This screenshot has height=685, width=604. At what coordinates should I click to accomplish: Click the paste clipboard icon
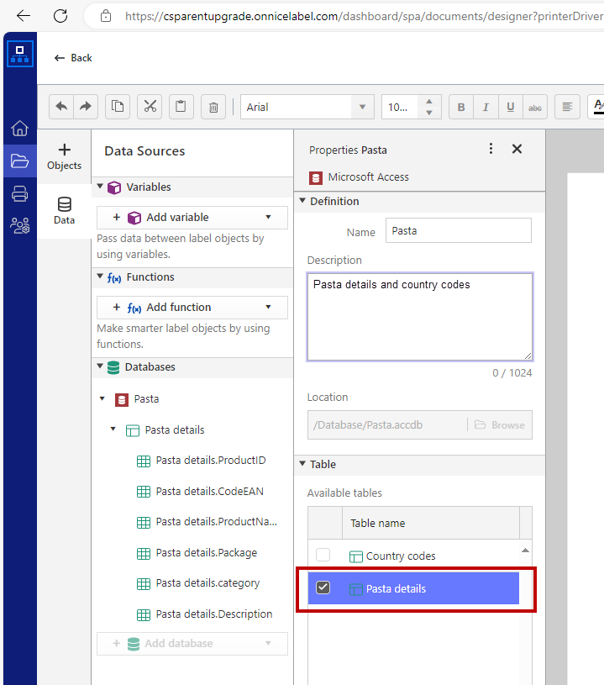click(x=181, y=107)
